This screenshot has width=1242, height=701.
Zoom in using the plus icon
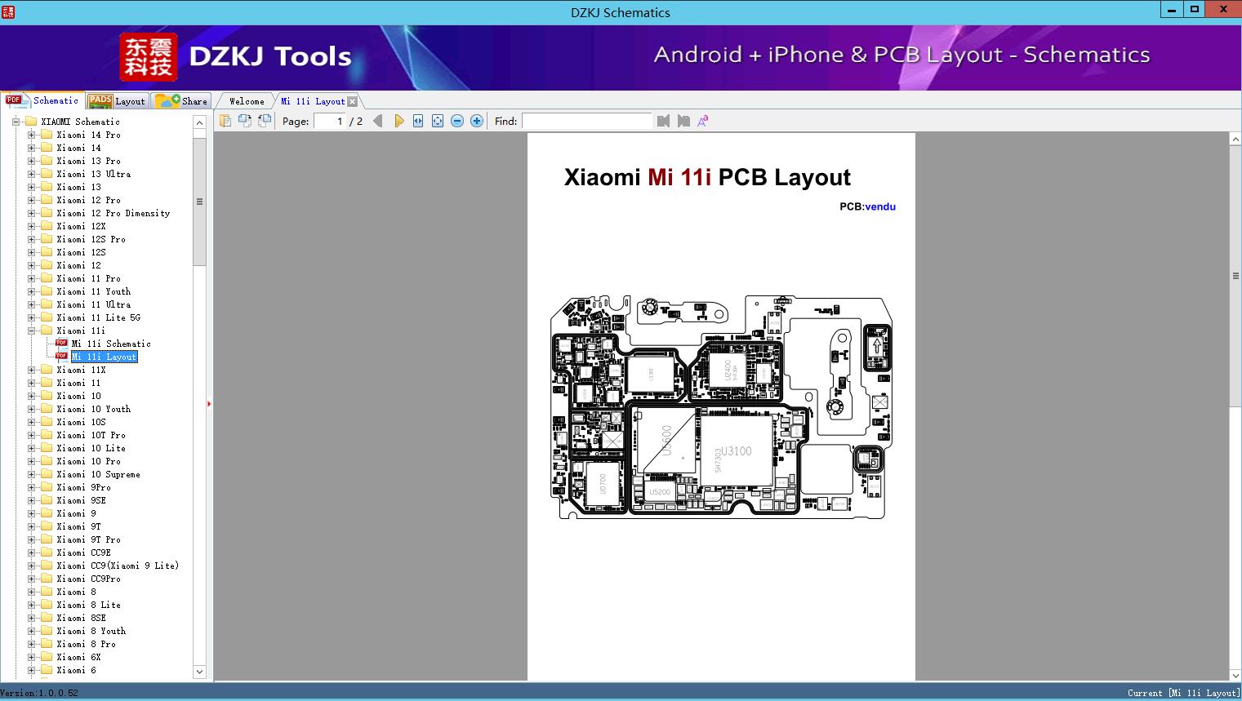click(x=476, y=121)
